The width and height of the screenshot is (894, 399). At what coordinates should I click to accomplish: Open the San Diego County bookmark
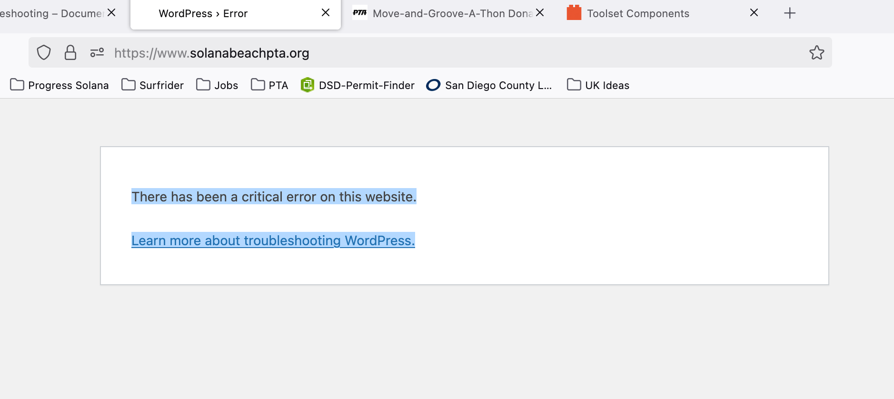click(x=489, y=85)
